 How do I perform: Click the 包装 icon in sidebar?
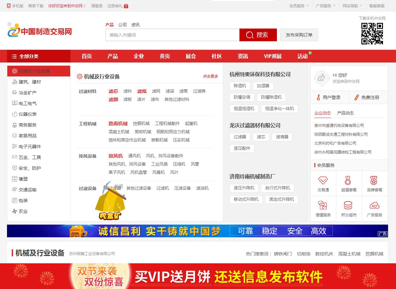14,200
